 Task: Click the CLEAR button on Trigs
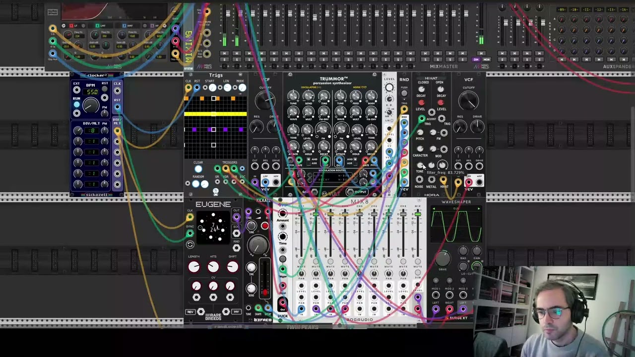[198, 169]
